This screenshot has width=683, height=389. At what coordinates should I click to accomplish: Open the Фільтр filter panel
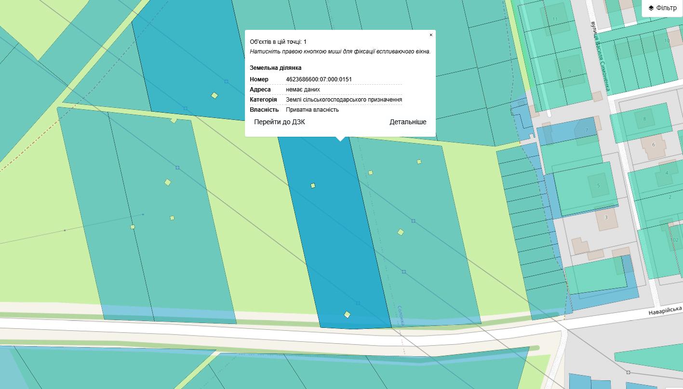[666, 8]
